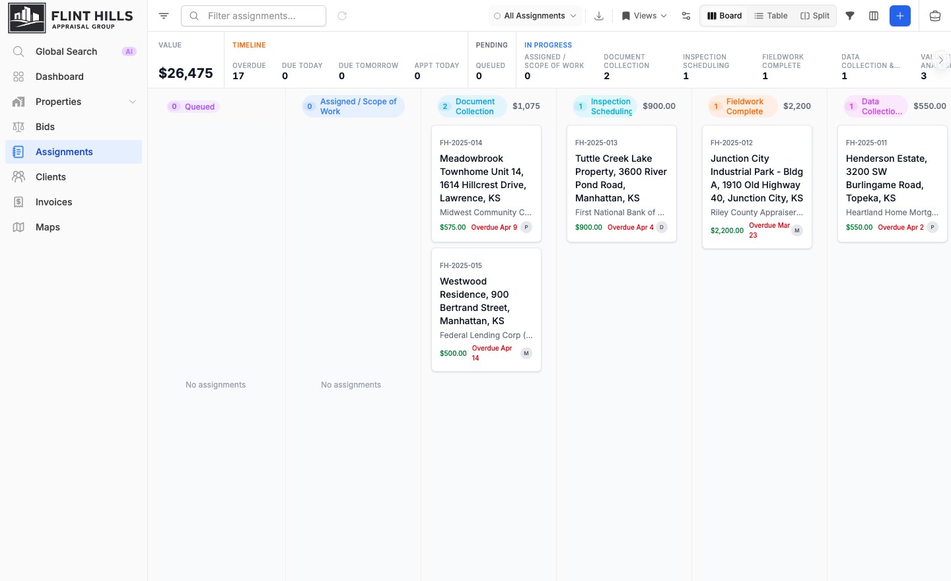Click the $26,475 total value

[x=186, y=73]
